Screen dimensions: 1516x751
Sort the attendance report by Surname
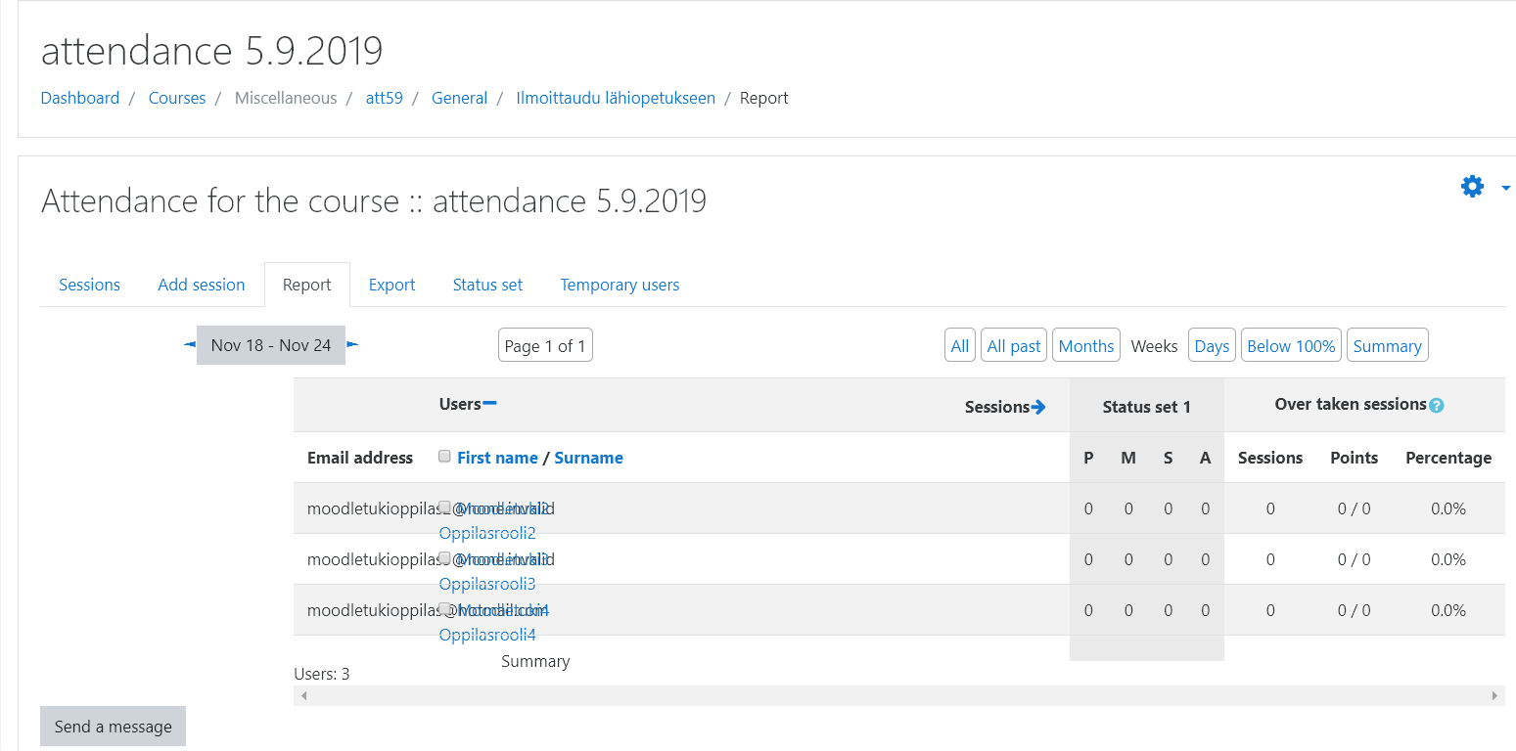tap(588, 457)
